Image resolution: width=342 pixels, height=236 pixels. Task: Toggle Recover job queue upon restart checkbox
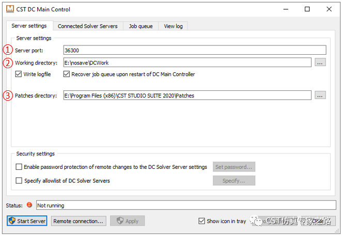click(67, 74)
